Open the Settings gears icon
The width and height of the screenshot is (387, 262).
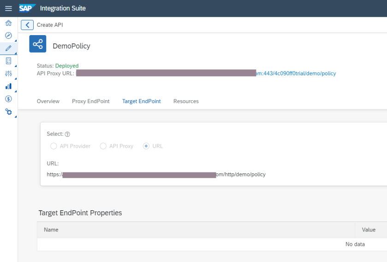click(8, 112)
